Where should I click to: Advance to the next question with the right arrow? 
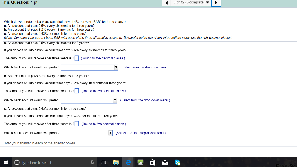[x=216, y=3]
